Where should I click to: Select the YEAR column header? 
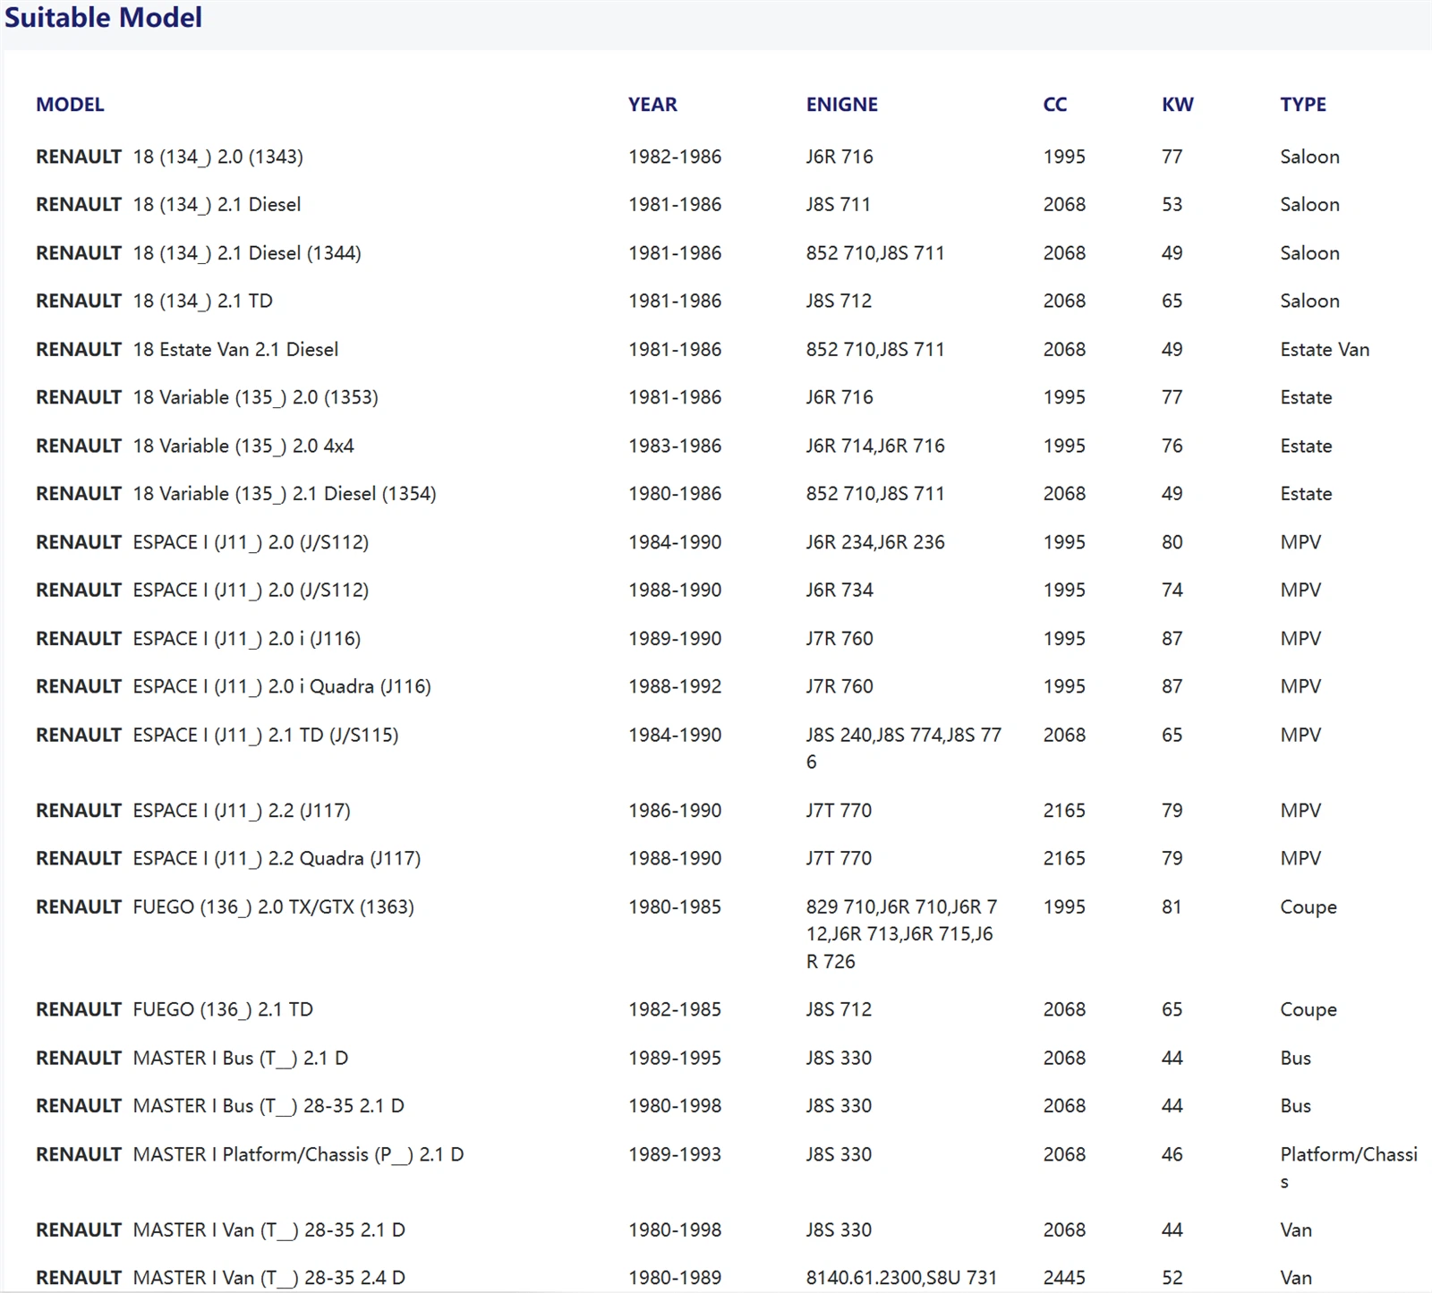(652, 105)
